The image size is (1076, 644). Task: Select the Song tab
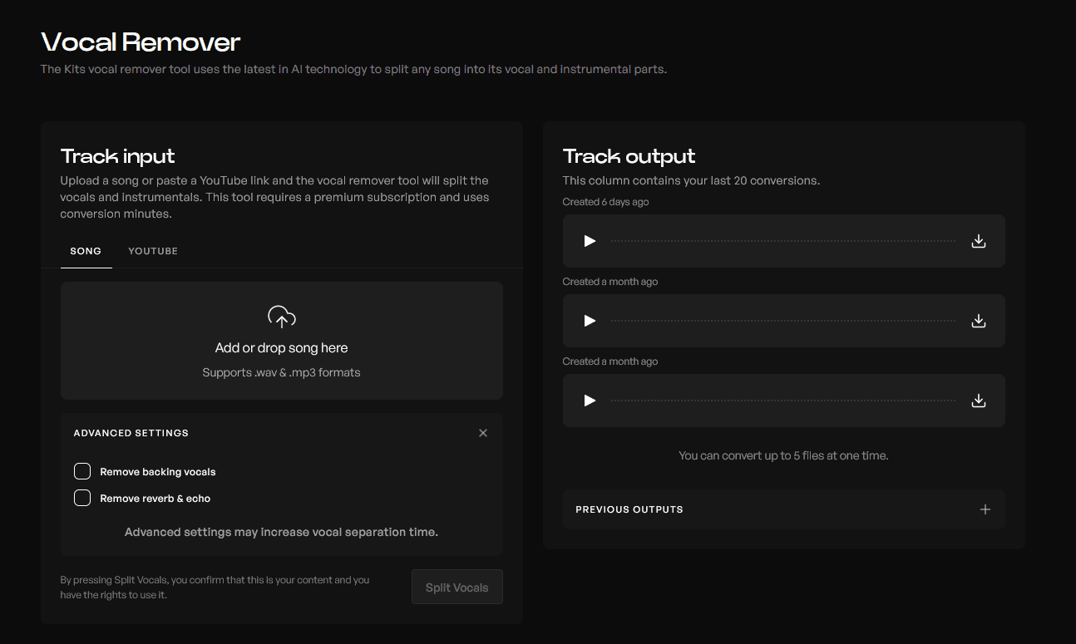[86, 251]
